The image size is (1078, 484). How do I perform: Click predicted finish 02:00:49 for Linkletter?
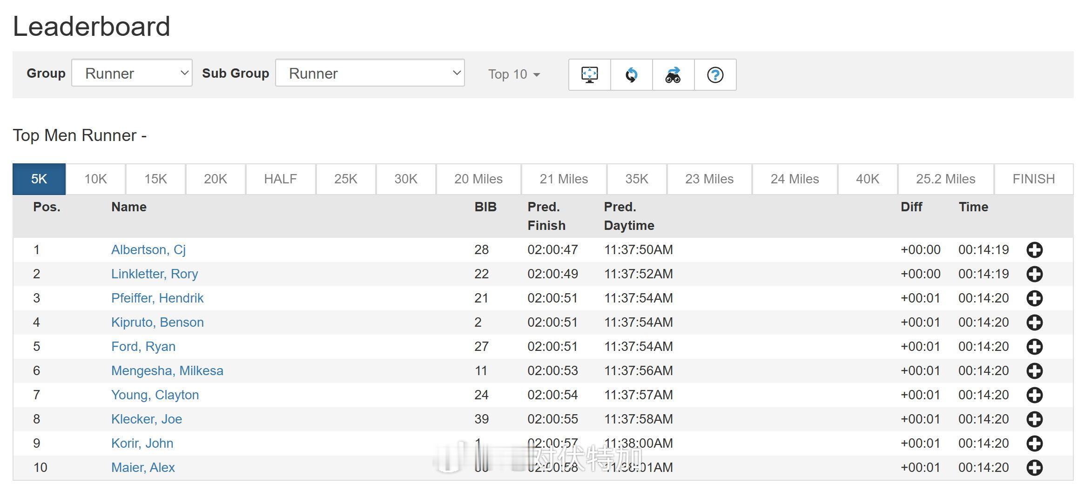click(x=552, y=274)
